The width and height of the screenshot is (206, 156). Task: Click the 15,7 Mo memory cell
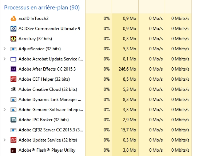[x=128, y=130]
